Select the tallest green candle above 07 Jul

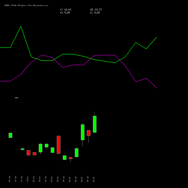[95, 124]
